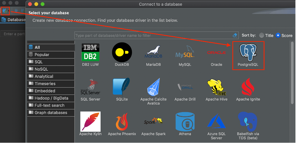Open the Hadoop / BigData category
Screen dimensions: 296x143
coord(51,98)
